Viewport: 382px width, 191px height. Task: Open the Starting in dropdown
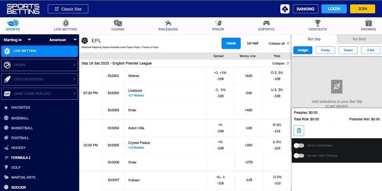[x=17, y=40]
